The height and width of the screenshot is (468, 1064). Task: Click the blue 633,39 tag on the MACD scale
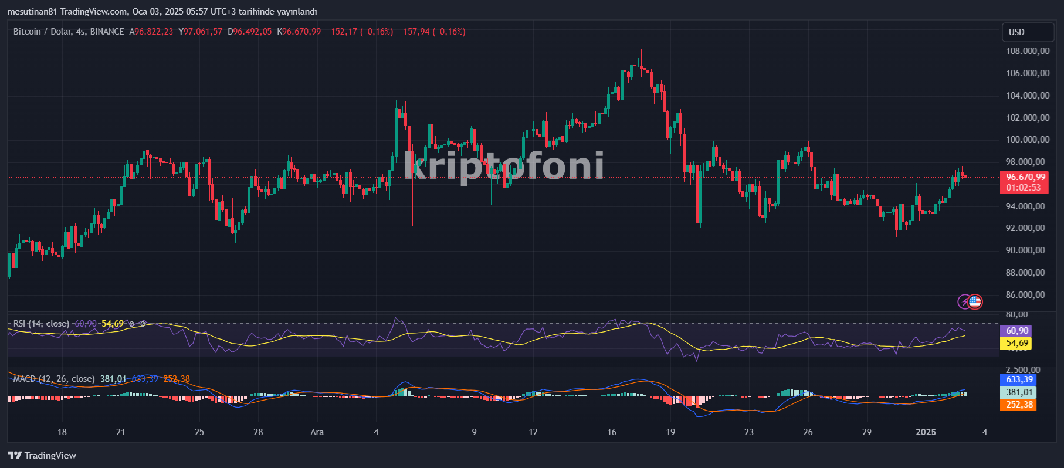click(1019, 379)
